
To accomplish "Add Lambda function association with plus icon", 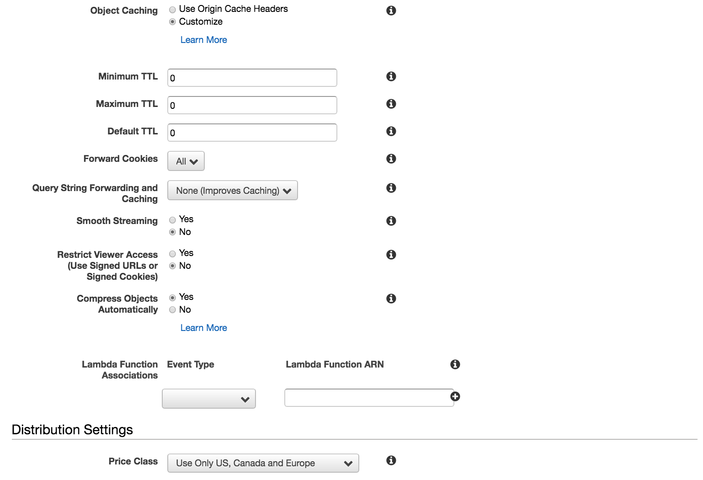I will point(455,396).
